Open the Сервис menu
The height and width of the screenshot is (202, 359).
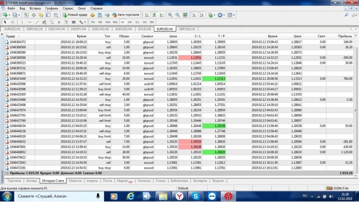pyautogui.click(x=68, y=8)
